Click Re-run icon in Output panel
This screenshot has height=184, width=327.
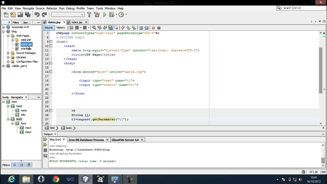pyautogui.click(x=45, y=139)
